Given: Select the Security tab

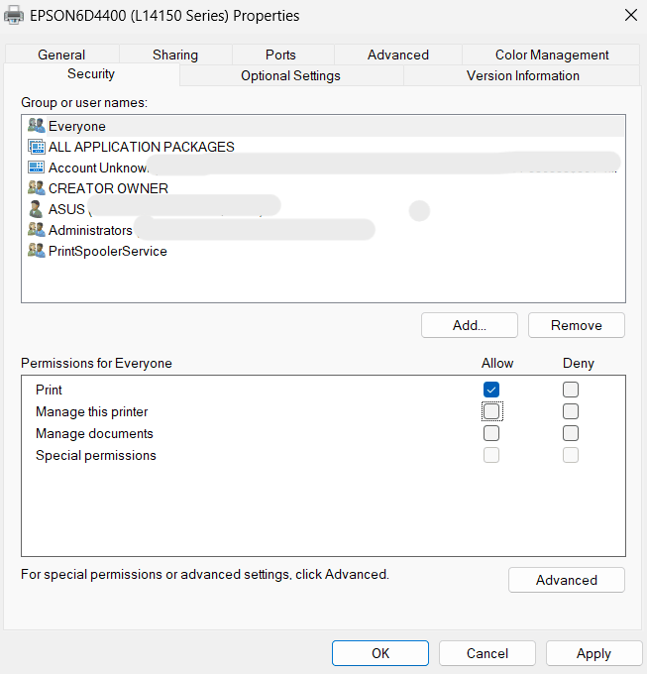Looking at the screenshot, I should tap(91, 74).
